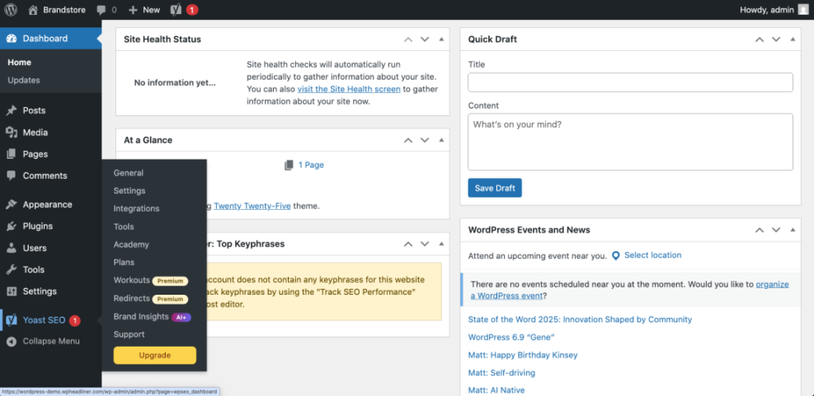This screenshot has width=814, height=396.
Task: Click the Tools wrench icon in sidebar
Action: [x=12, y=269]
